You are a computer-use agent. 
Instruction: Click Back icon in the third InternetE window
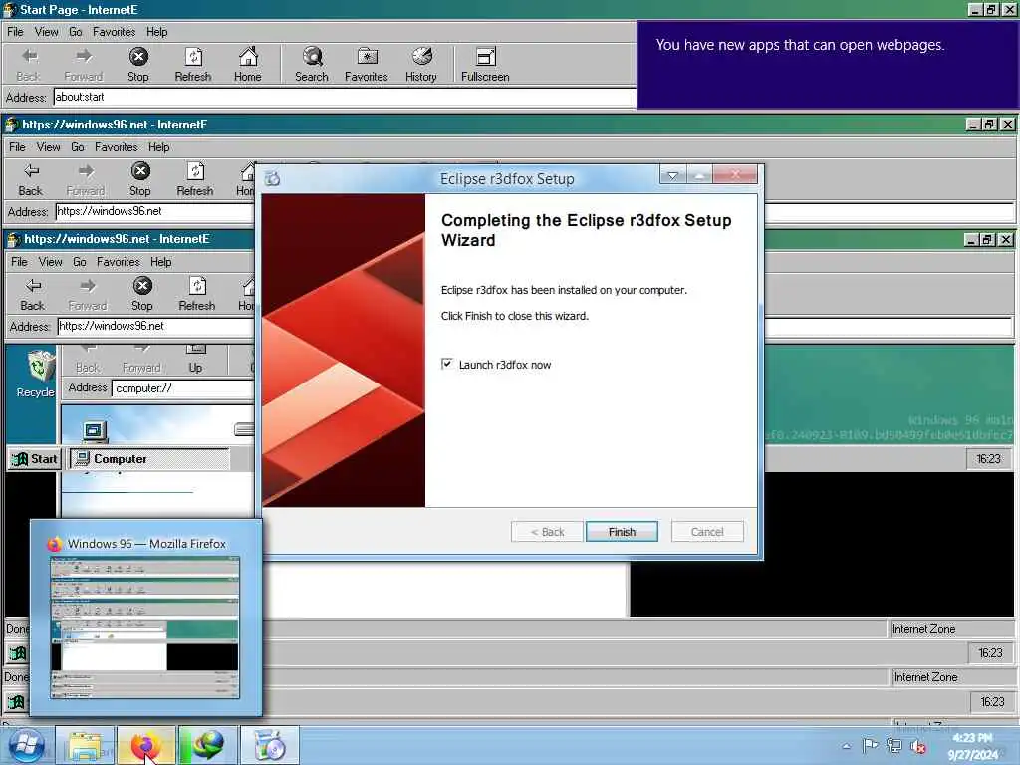coord(33,294)
